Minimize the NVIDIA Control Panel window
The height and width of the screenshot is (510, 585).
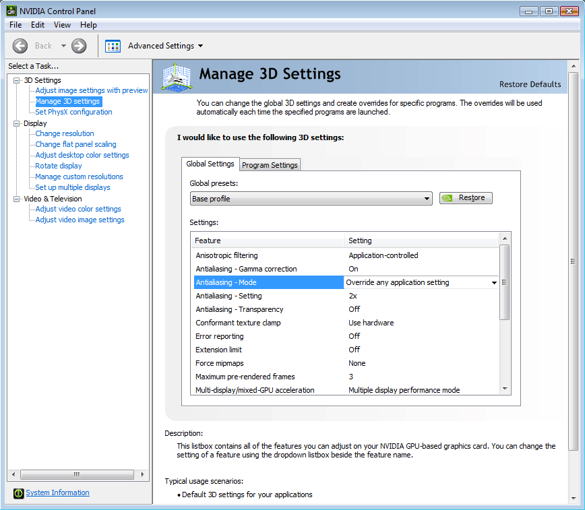528,11
